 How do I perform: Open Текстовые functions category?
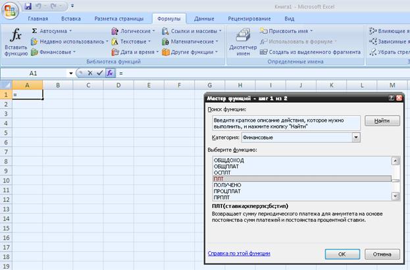(131, 41)
